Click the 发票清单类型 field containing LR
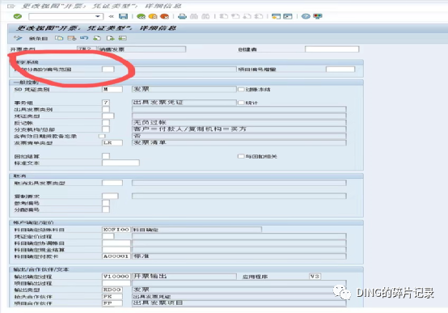Viewport: 448px width, 313px height. pos(112,142)
